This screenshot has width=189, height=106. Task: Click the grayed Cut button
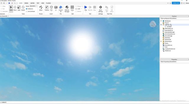tap(3, 9)
